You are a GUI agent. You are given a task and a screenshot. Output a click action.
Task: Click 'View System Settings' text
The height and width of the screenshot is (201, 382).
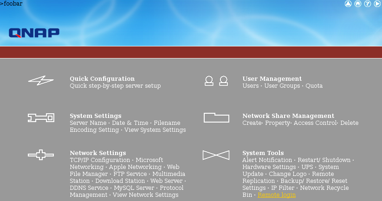[x=155, y=130]
